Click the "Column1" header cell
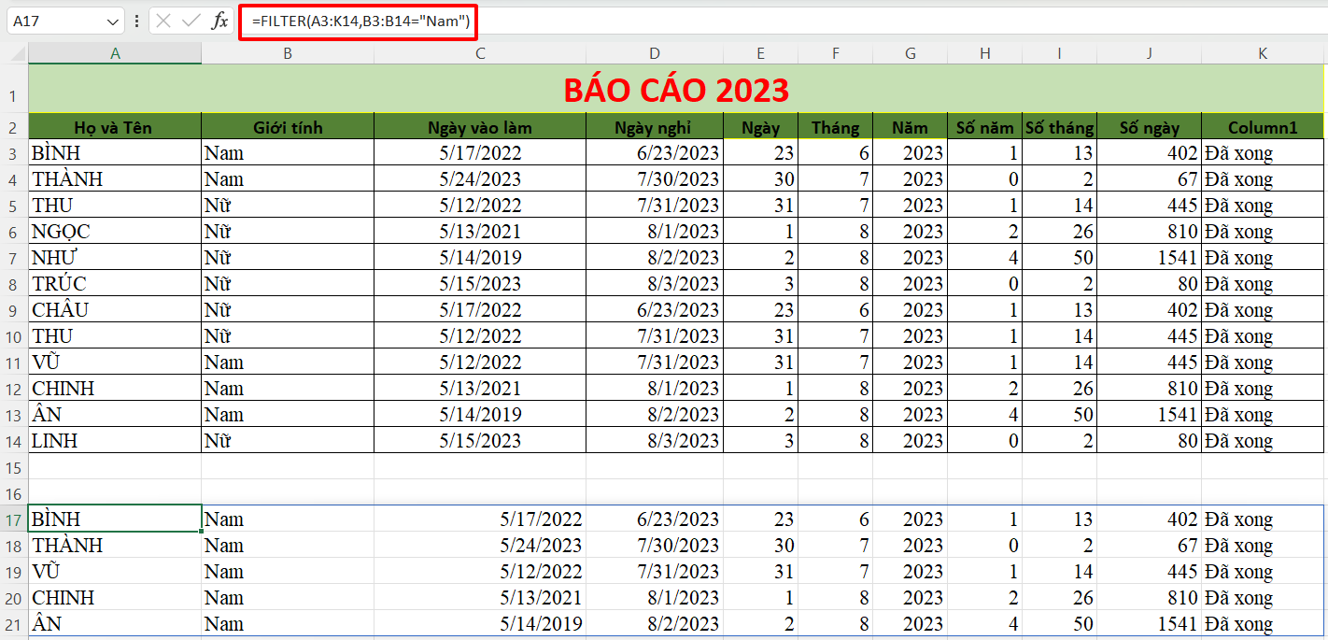Image resolution: width=1328 pixels, height=640 pixels. (1262, 127)
